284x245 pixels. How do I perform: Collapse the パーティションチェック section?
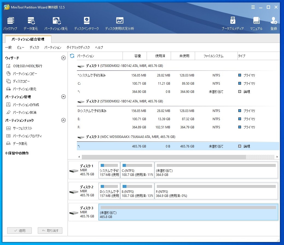[x=63, y=120]
